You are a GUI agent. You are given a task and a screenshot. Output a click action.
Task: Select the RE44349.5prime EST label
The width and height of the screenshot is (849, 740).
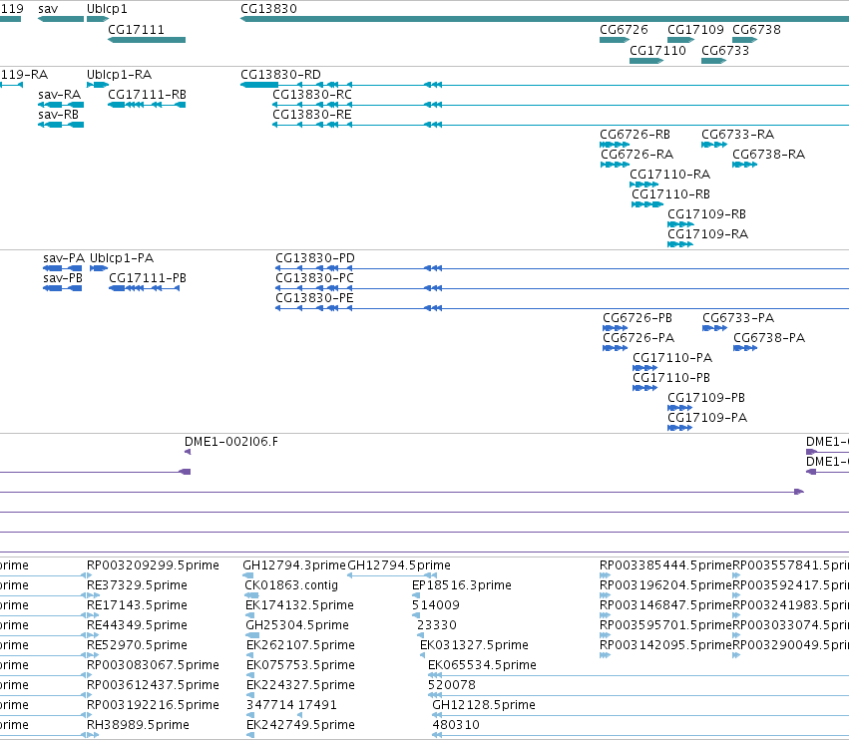(x=137, y=625)
